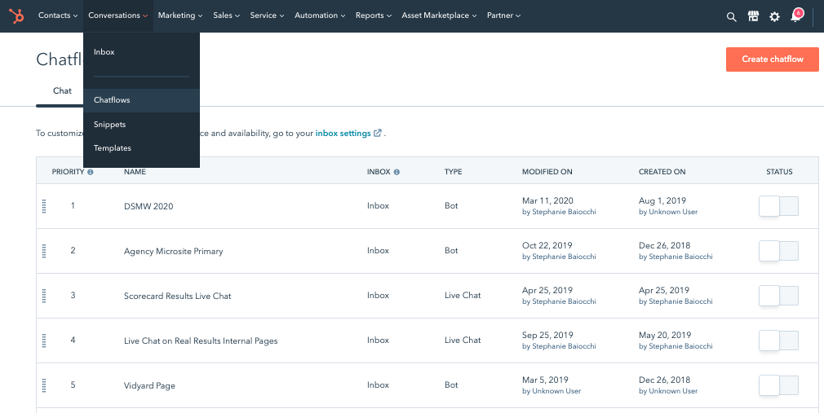Open Agency Microsite Primary chatflow
The height and width of the screenshot is (413, 824).
[x=173, y=251]
